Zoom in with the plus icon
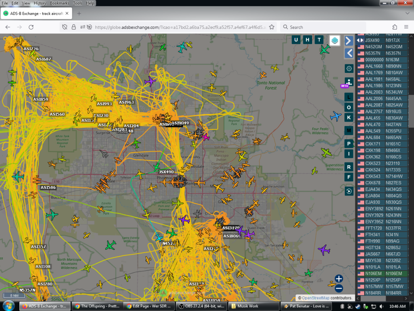 coord(339,279)
